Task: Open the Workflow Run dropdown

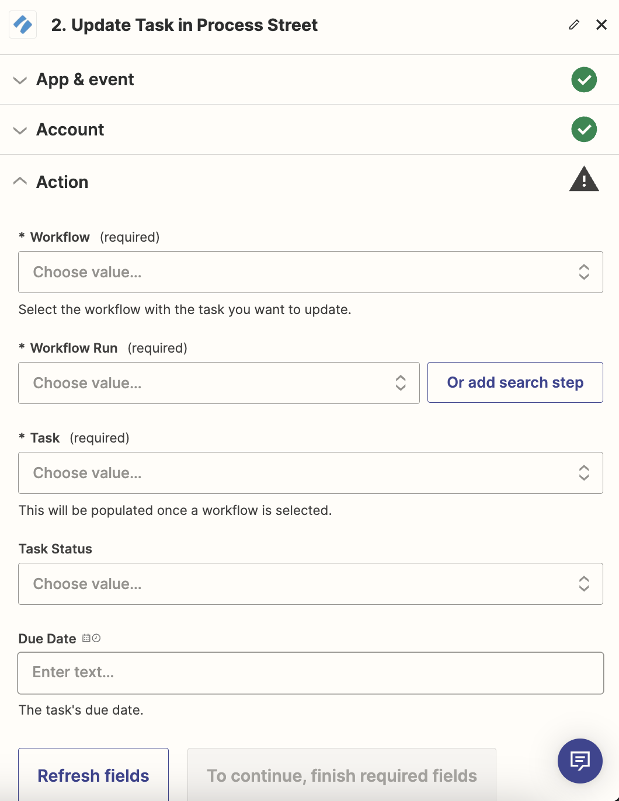Action: (x=219, y=383)
